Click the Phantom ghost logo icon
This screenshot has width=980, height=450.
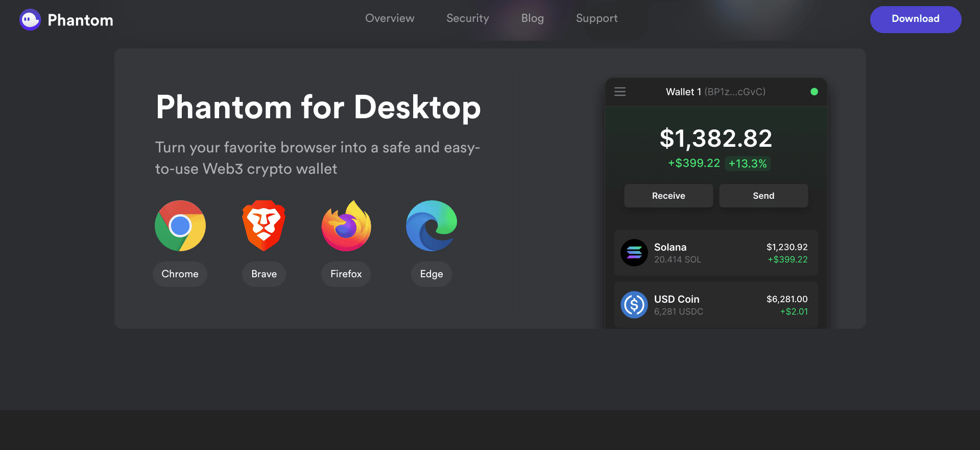pos(30,20)
